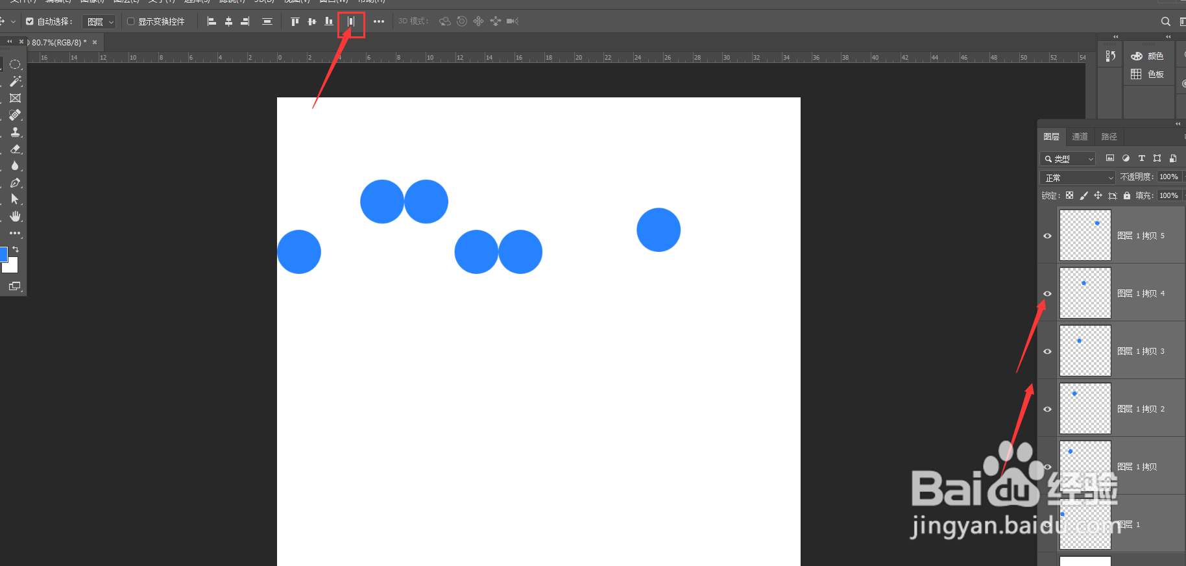Hide layer 图层 1 拷贝 5
1186x566 pixels.
[x=1047, y=236]
